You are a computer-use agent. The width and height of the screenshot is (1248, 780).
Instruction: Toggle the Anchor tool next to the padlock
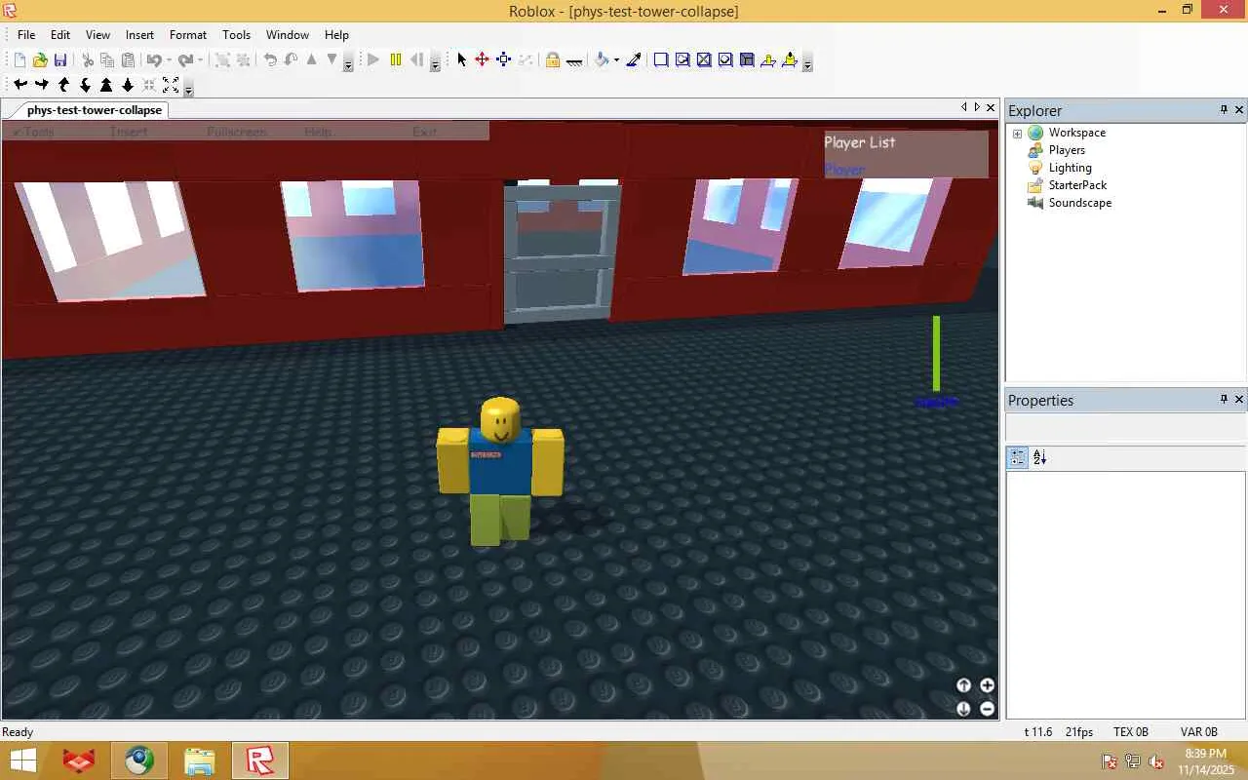tap(574, 60)
